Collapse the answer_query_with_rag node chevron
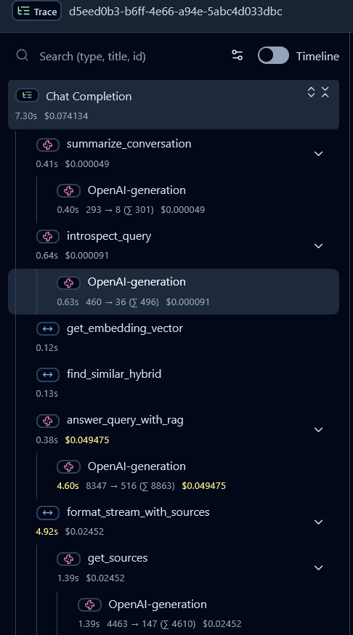This screenshot has width=353, height=635. pyautogui.click(x=319, y=429)
